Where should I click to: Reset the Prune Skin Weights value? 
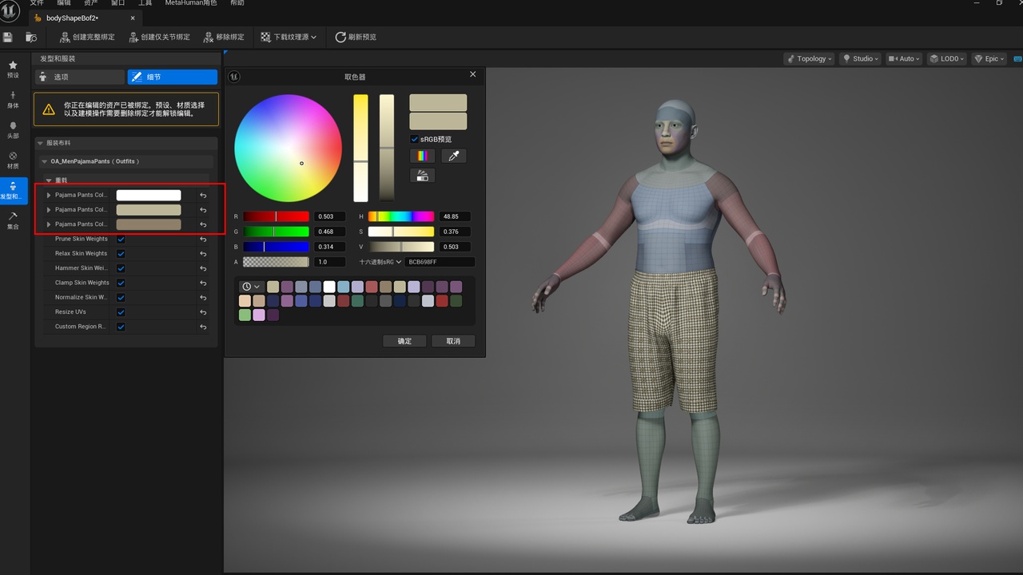pos(203,239)
